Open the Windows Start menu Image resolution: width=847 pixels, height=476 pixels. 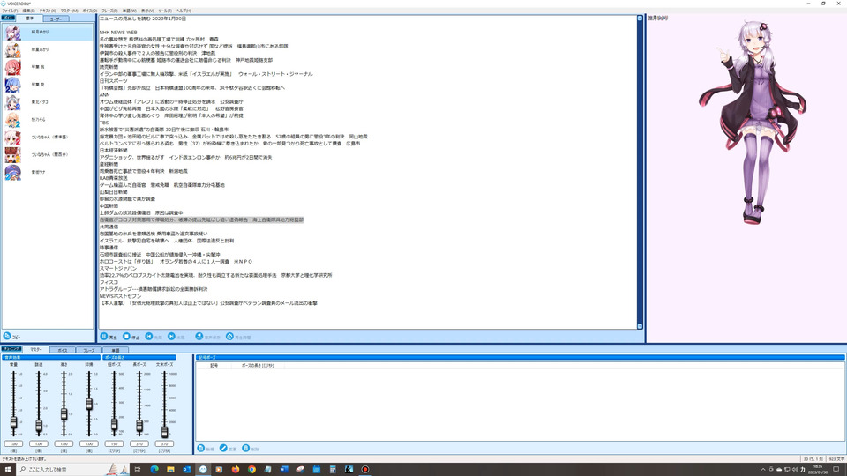(8, 469)
